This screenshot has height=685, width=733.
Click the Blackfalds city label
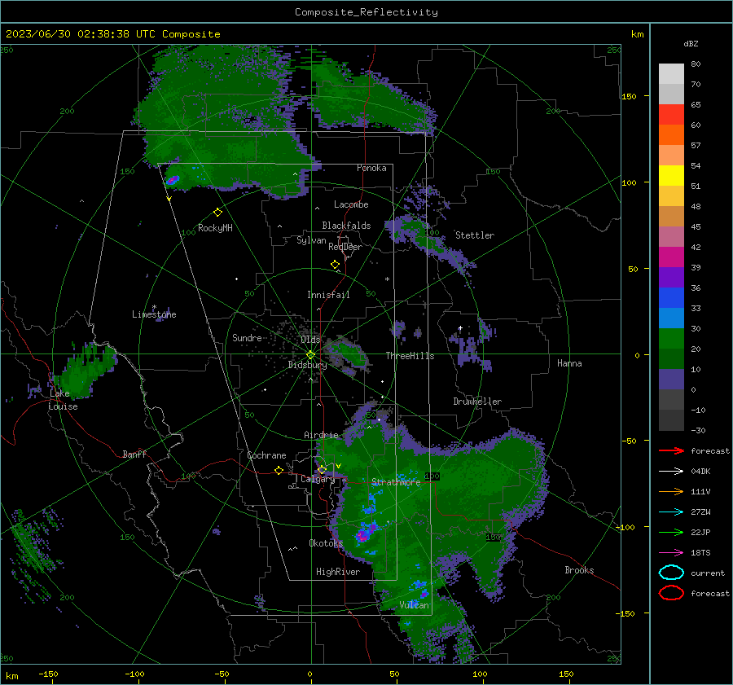tap(346, 226)
